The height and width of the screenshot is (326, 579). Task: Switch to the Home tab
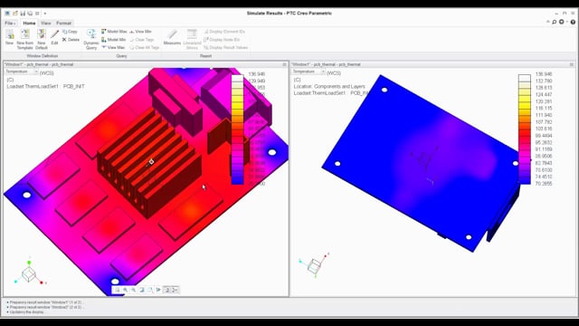coord(29,24)
